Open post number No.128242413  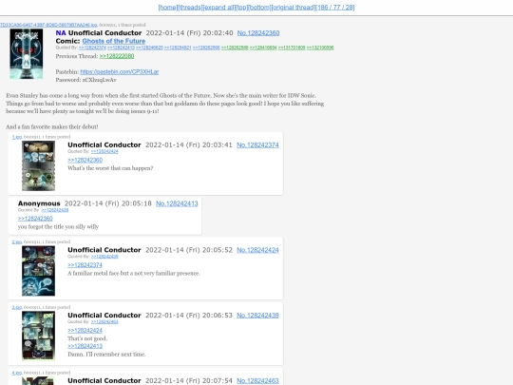[177, 203]
